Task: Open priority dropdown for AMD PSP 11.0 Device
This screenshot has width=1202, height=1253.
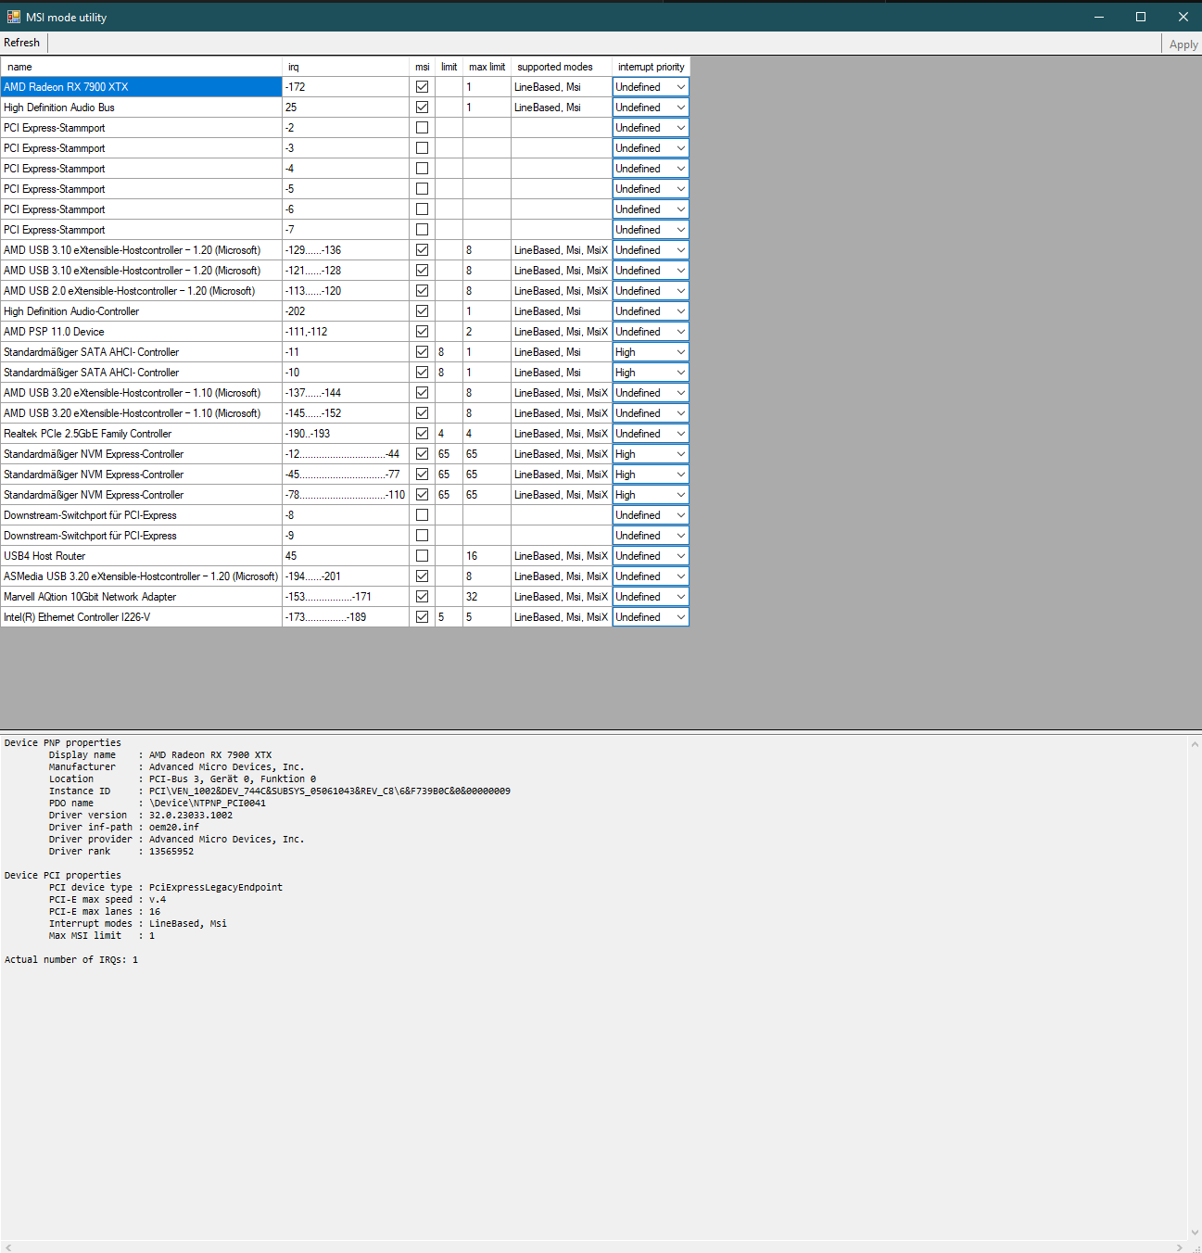Action: click(x=680, y=332)
